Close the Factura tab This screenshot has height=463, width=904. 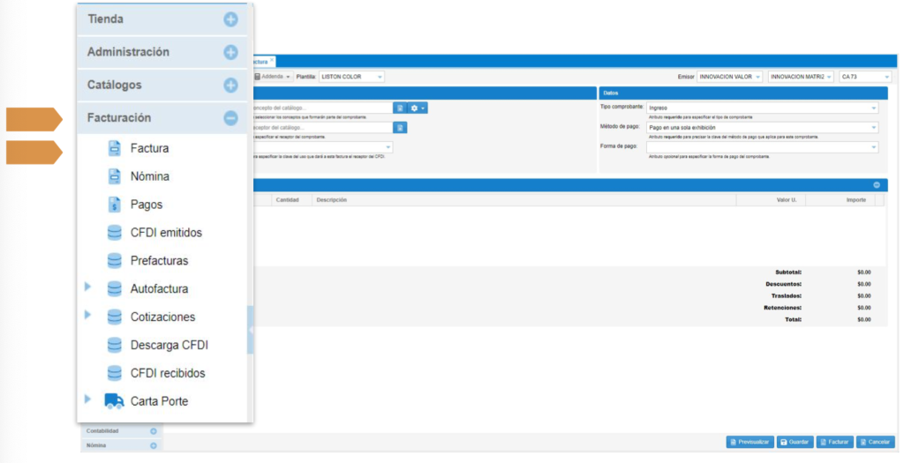point(272,60)
